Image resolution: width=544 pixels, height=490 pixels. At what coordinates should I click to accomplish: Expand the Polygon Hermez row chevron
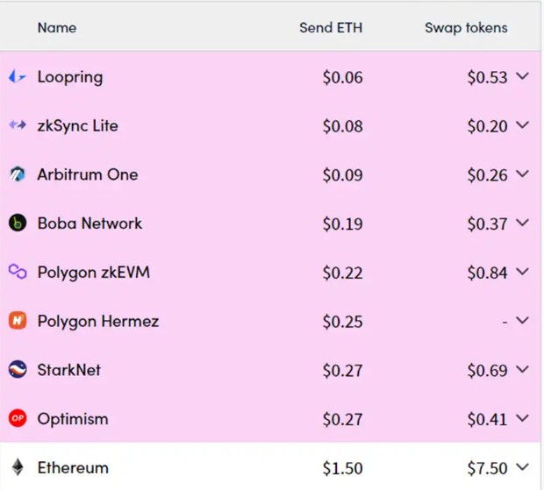coord(522,320)
